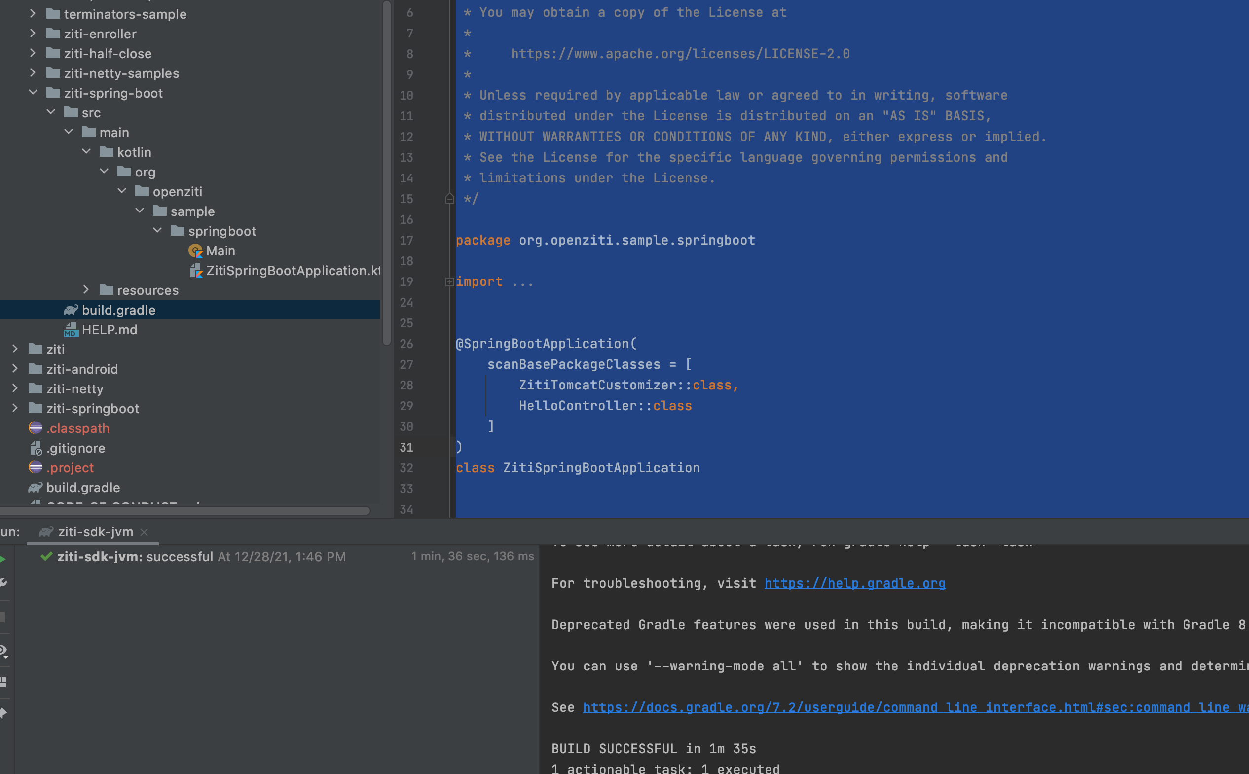
Task: Expand the ziti-android module folder
Action: [x=15, y=369]
